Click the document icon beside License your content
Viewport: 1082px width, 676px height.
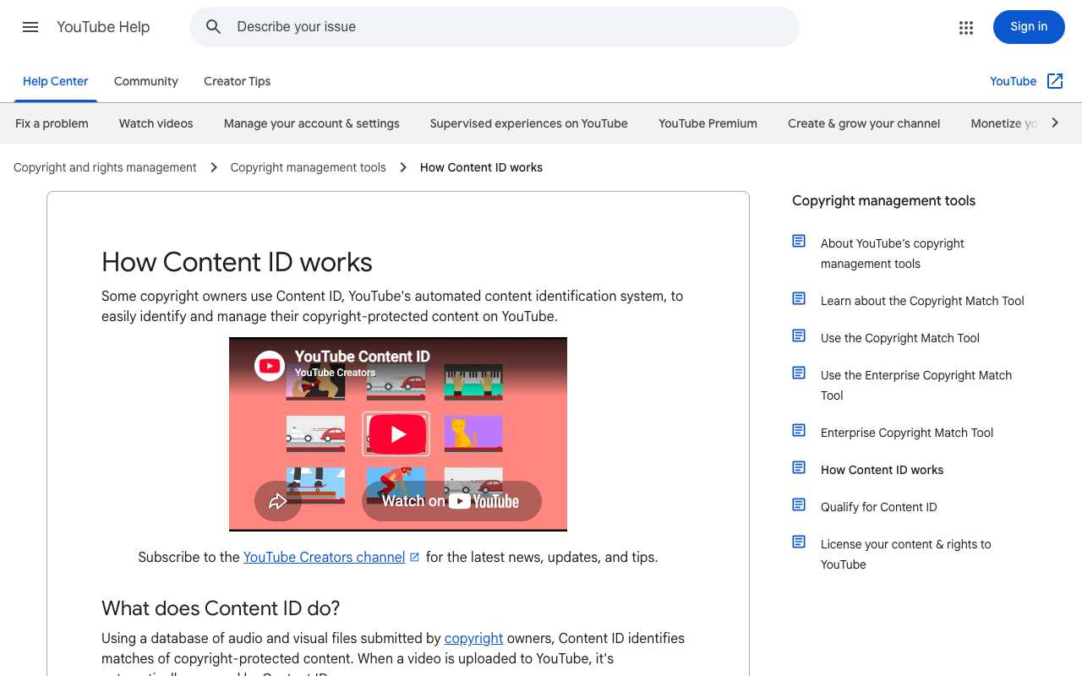pyautogui.click(x=799, y=542)
